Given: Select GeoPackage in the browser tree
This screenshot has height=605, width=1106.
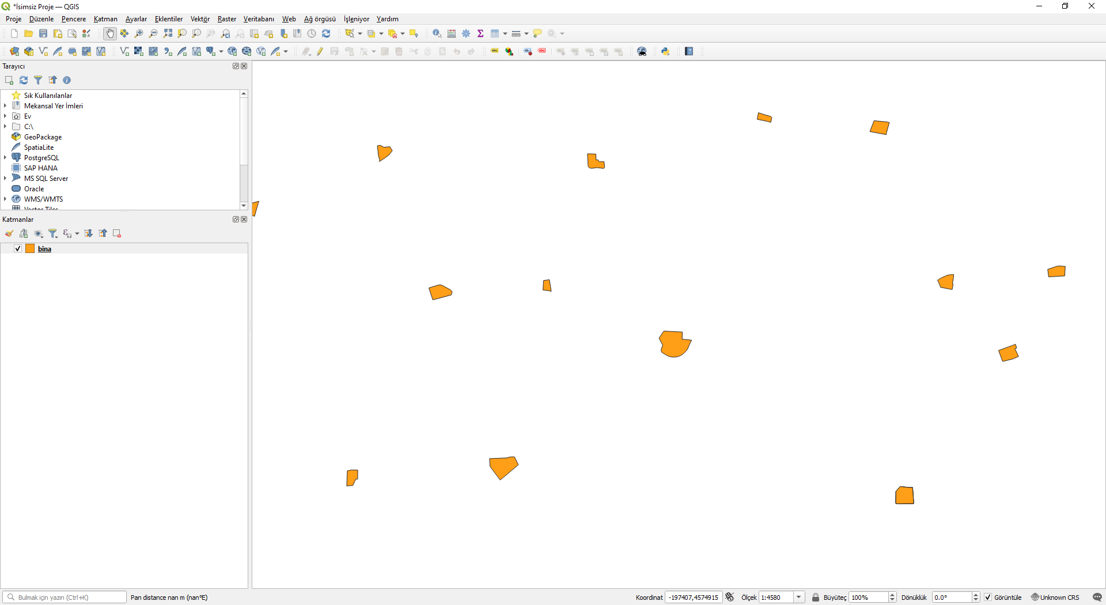Looking at the screenshot, I should pos(43,137).
